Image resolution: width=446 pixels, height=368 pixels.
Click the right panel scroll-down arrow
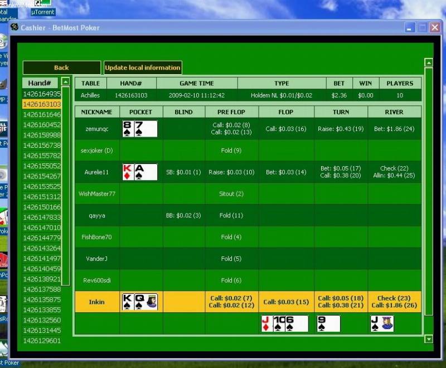click(x=428, y=338)
